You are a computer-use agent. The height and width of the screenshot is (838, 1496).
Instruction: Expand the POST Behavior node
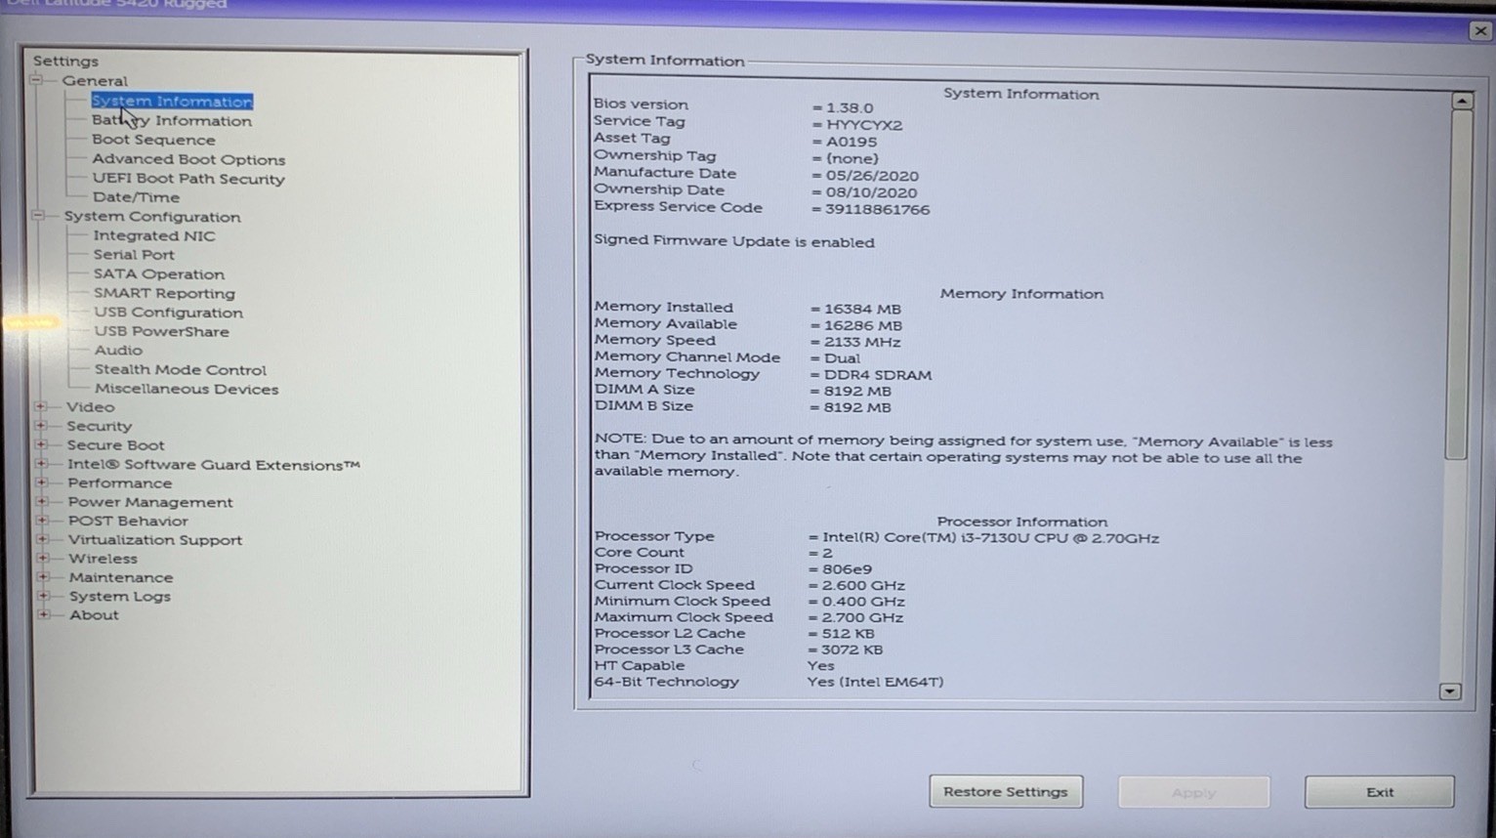[x=42, y=520]
